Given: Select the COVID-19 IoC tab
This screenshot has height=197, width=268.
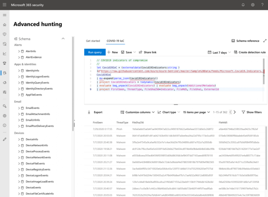Looking at the screenshot, I should tap(115, 41).
